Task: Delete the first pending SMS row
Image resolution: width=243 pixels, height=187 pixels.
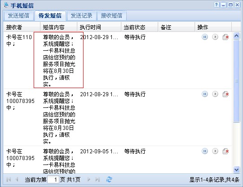Action: pos(225,37)
